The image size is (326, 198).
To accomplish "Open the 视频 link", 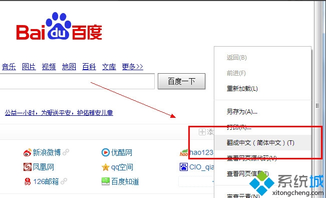I will click(49, 67).
